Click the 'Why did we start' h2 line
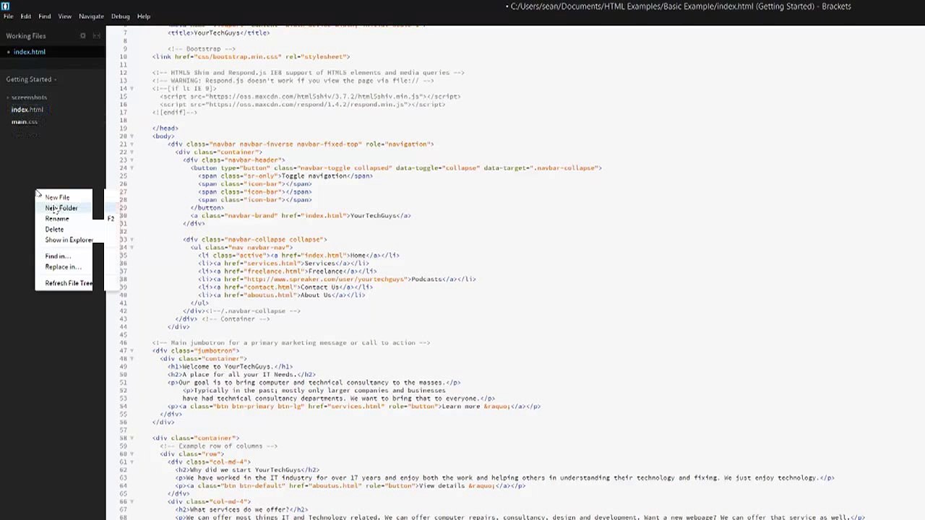 [247, 469]
